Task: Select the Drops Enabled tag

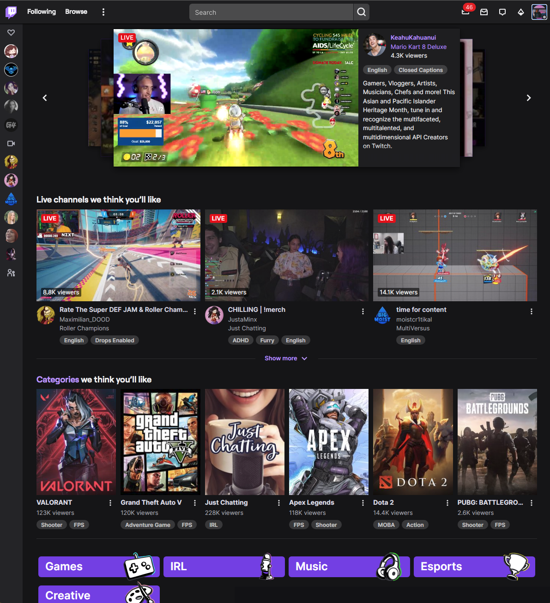Action: 115,340
